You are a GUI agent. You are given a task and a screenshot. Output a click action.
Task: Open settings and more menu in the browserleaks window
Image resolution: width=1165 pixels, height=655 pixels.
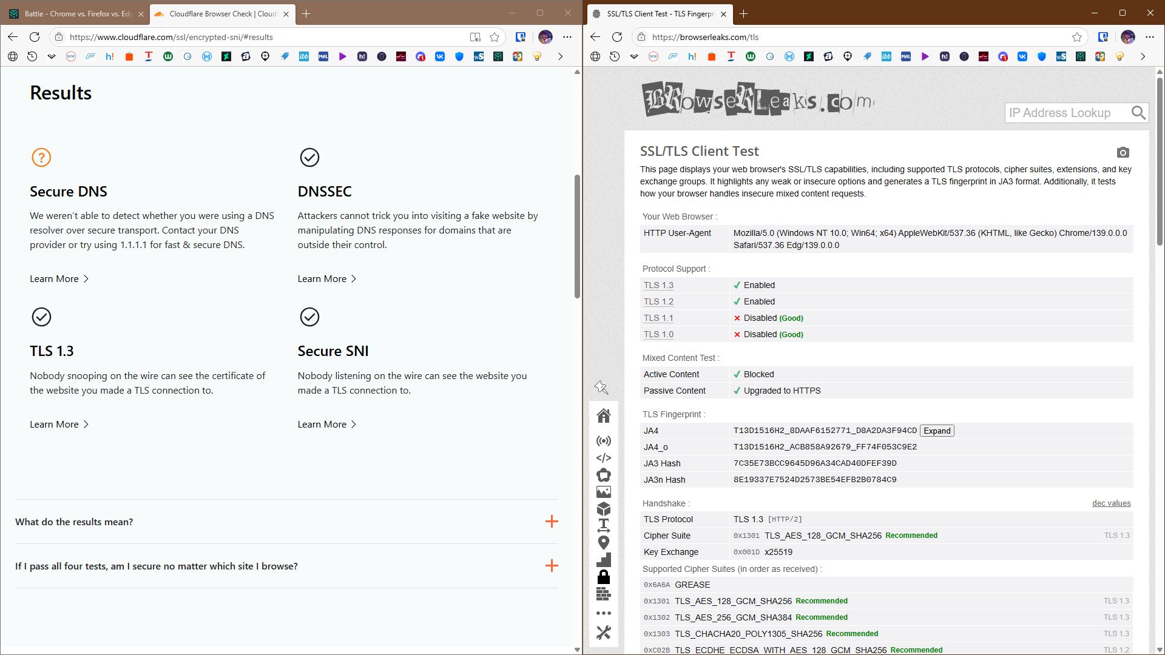point(1150,37)
